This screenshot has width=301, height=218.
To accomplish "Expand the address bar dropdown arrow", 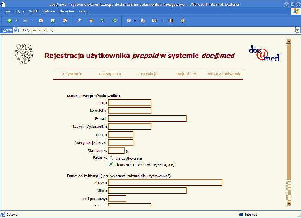I will [298, 30].
